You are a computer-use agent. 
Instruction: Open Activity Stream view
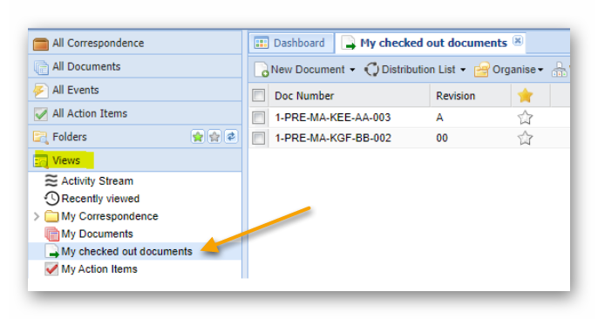point(98,181)
